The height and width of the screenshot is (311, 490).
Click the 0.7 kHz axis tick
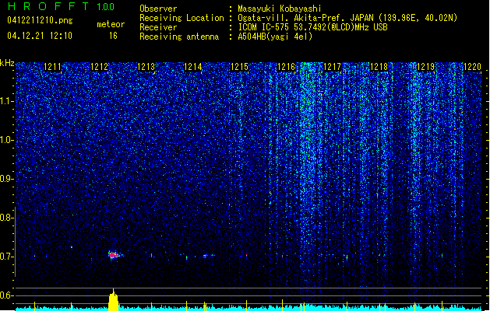coord(7,257)
